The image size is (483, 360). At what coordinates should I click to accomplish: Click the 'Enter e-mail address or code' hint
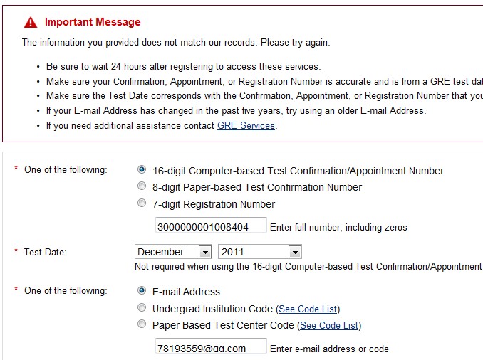point(329,349)
